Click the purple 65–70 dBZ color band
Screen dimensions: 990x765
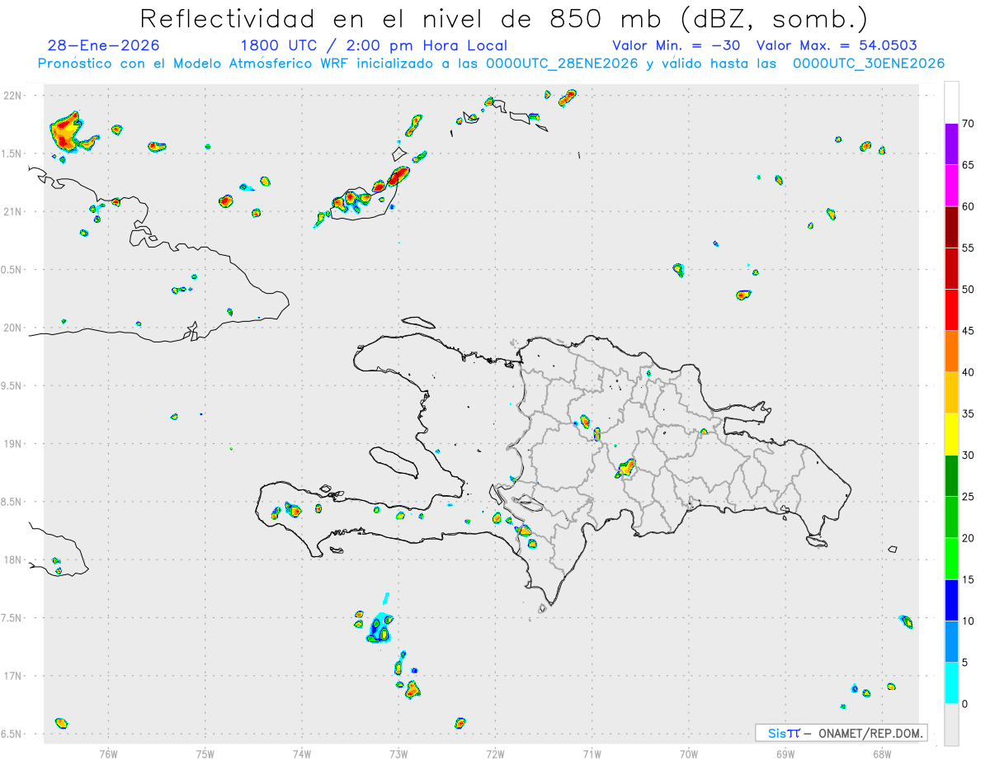[x=951, y=144]
